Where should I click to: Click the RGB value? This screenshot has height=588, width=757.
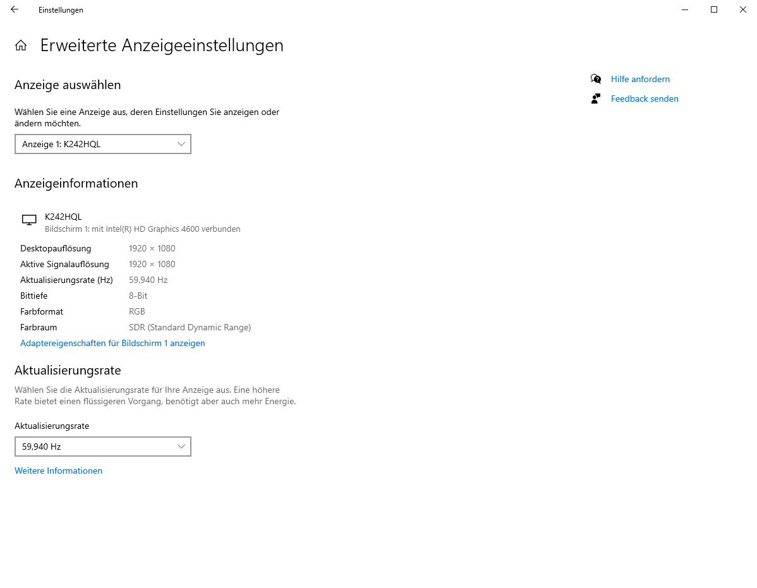[137, 311]
